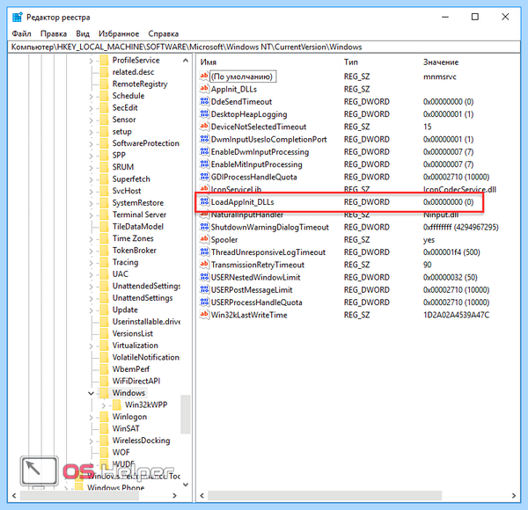
Task: Click the USERPostMessageLimit DWORD icon
Action: (204, 289)
